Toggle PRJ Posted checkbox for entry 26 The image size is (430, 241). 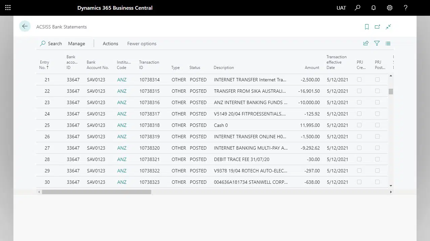click(377, 137)
